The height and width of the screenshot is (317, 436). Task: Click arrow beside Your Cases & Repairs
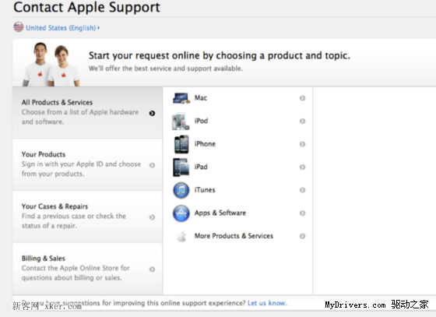click(x=152, y=217)
